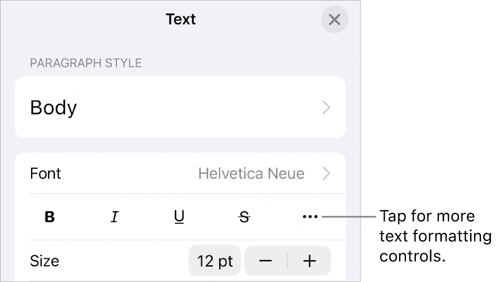Toggle bold text formatting
Viewport: 496px width, 282px height.
50,217
